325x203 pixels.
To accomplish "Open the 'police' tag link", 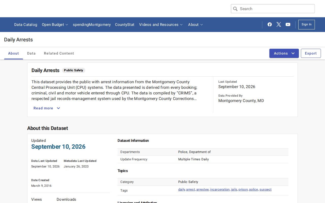I will point(253,190).
